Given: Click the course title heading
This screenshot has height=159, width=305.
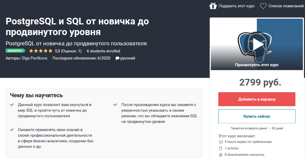Looking at the screenshot, I should click(77, 27).
